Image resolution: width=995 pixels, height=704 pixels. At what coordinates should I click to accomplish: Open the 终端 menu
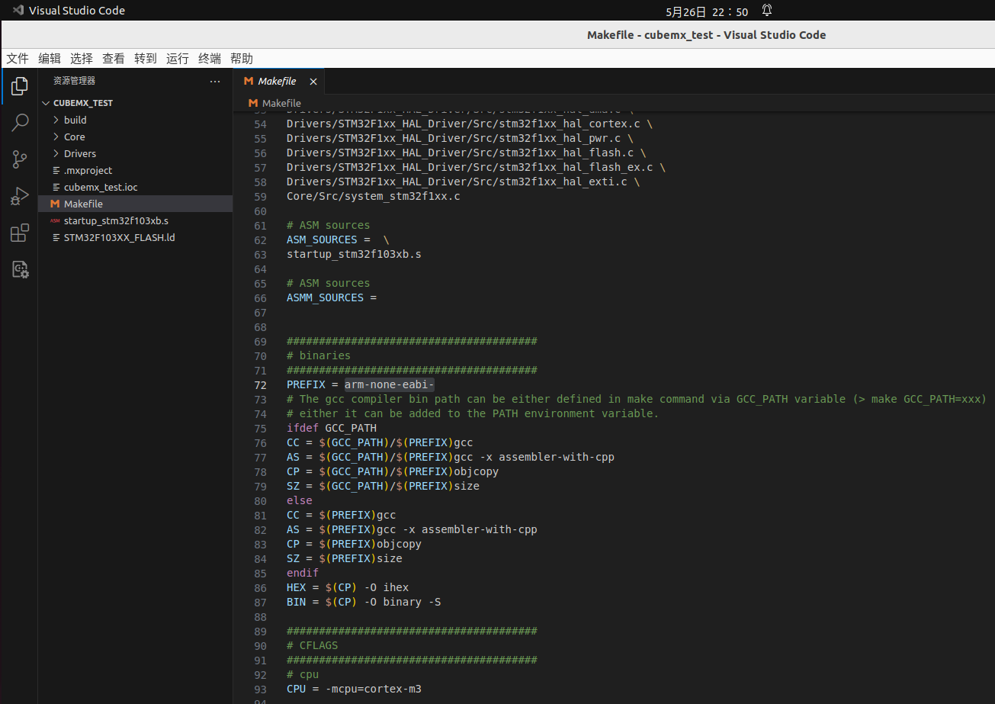point(208,58)
